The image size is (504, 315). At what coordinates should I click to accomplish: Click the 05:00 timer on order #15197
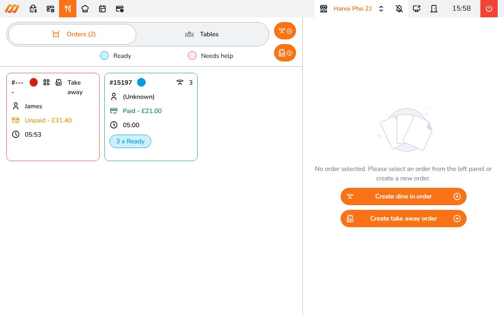pos(131,125)
